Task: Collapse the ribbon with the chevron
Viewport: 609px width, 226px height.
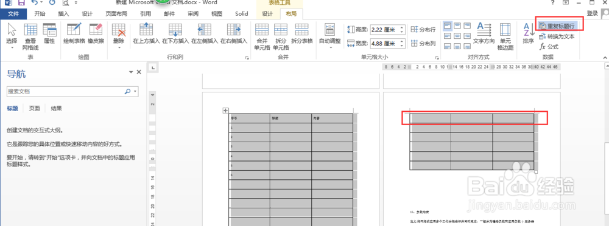Action: 605,58
